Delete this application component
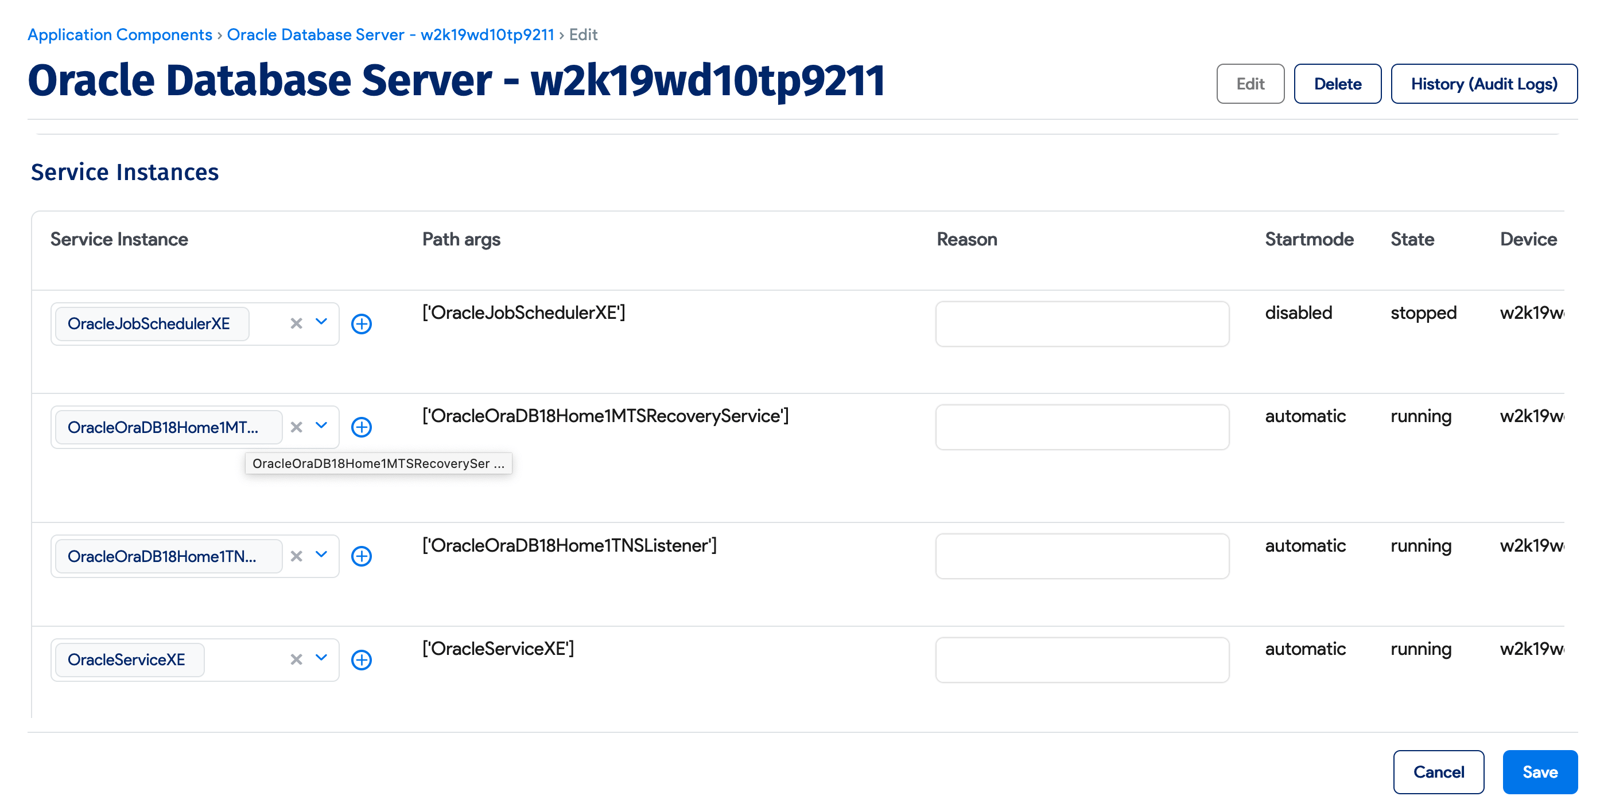Image resolution: width=1600 pixels, height=804 pixels. point(1337,83)
